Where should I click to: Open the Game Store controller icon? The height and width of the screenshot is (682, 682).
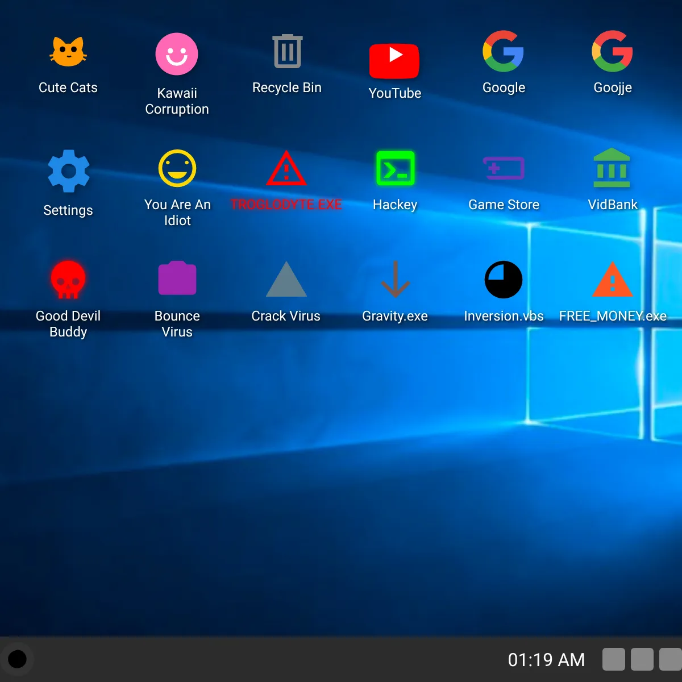coord(504,168)
